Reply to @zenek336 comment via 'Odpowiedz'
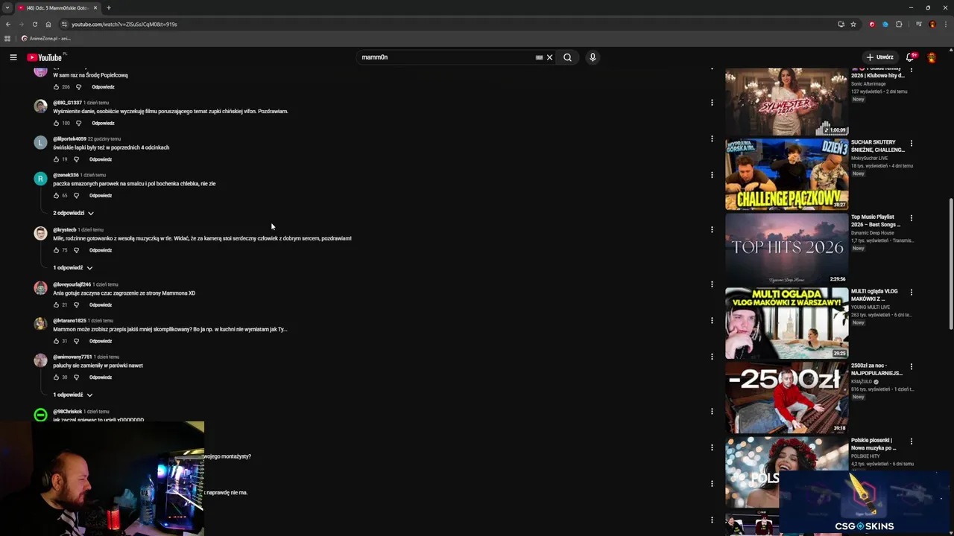Viewport: 954px width, 536px height. 101,196
